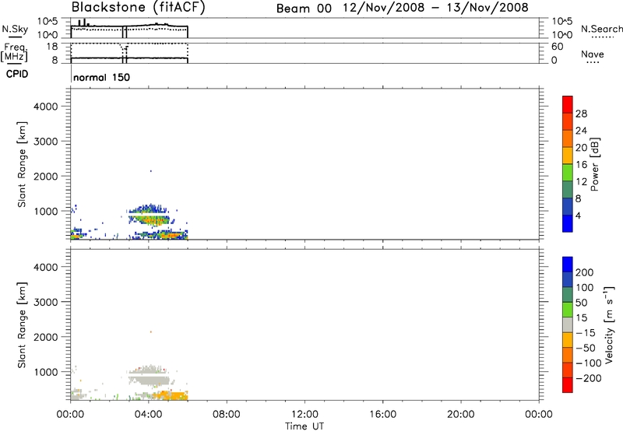Click the 12:00 time axis label
Image resolution: width=623 pixels, height=431 pixels.
click(x=304, y=415)
